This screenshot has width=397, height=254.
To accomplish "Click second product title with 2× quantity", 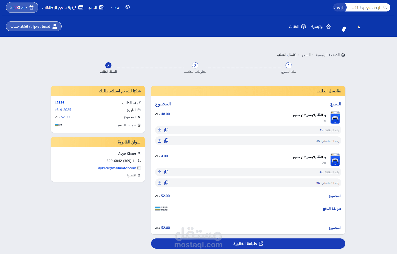I will tap(309, 157).
